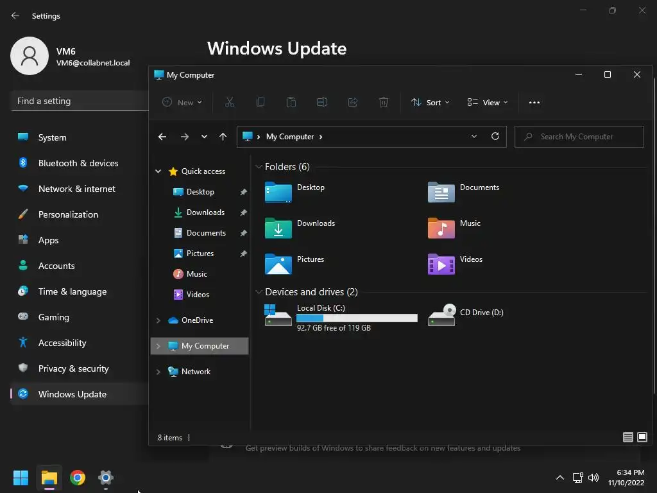Open the Sort dropdown menu

click(431, 102)
